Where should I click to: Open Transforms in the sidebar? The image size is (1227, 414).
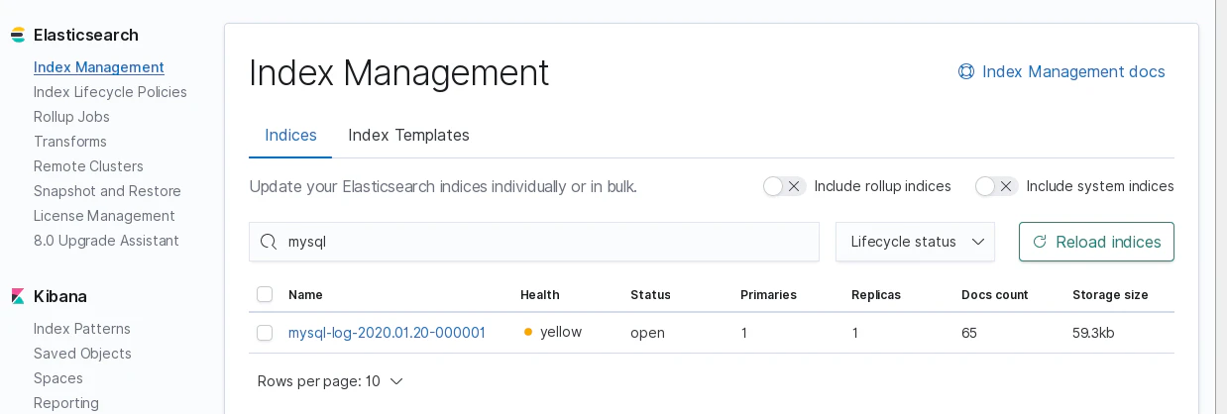(x=70, y=142)
